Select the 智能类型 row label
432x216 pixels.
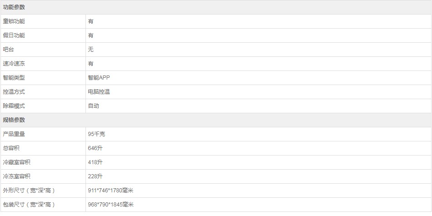(x=14, y=78)
